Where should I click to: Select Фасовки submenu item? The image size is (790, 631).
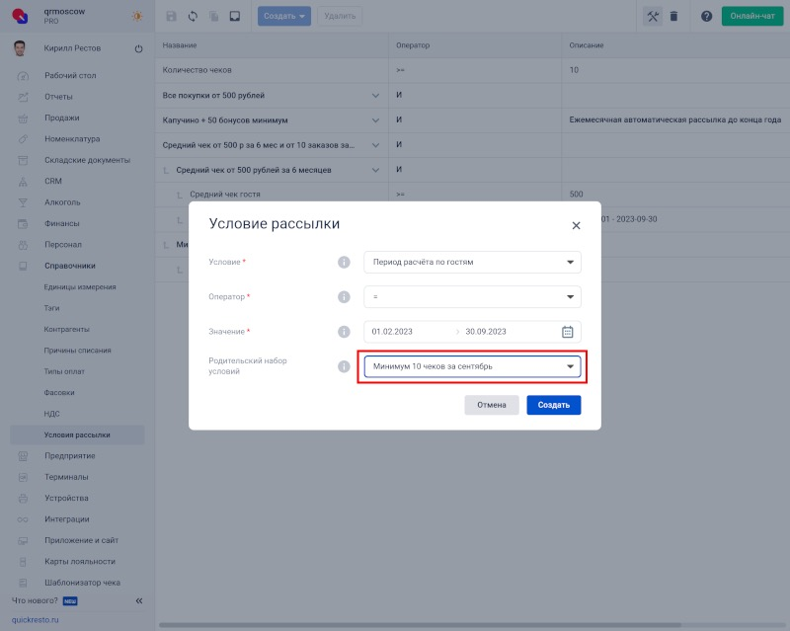tap(59, 393)
